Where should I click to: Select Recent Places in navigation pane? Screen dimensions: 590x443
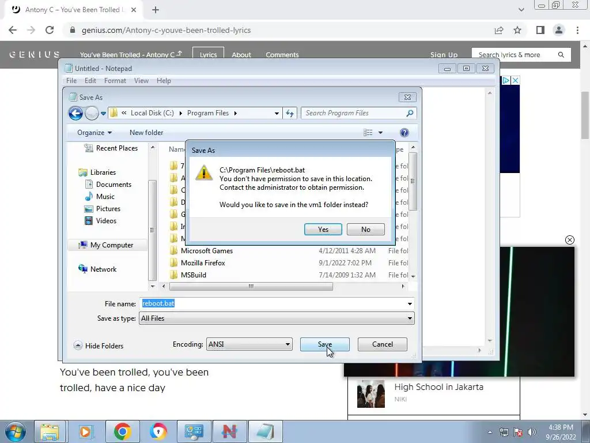[x=112, y=148]
